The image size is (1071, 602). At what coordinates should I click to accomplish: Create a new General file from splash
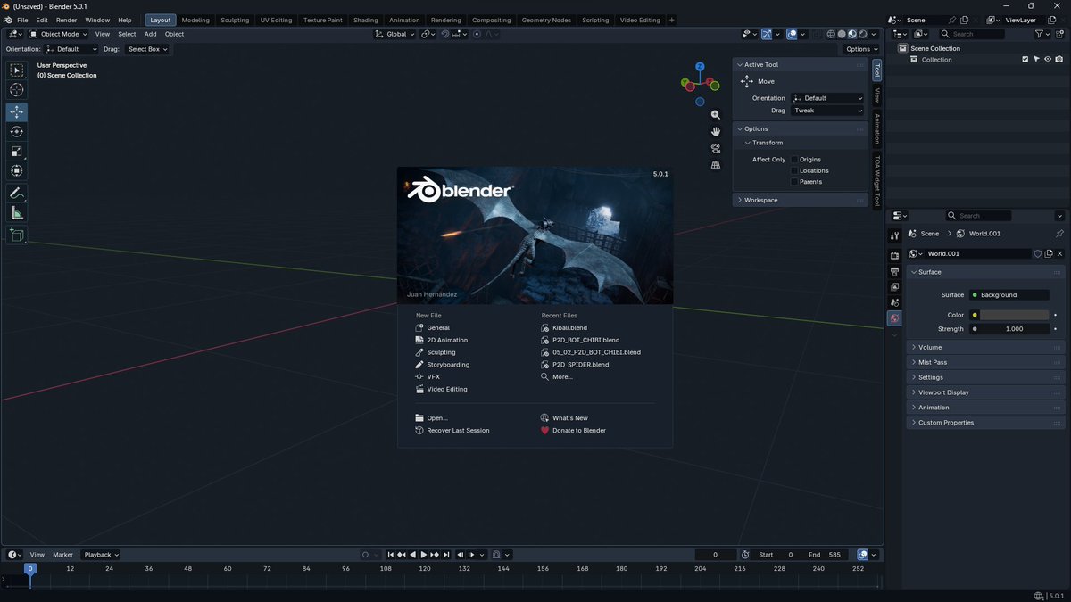tap(438, 328)
